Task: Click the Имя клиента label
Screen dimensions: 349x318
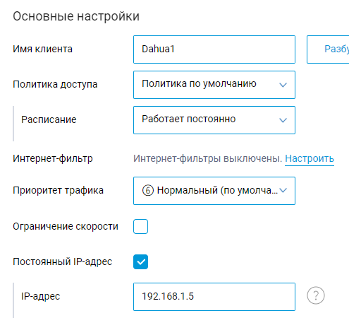Action: tap(42, 49)
